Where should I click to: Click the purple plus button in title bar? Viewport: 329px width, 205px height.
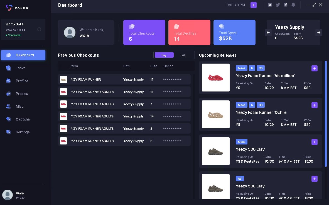tap(254, 5)
